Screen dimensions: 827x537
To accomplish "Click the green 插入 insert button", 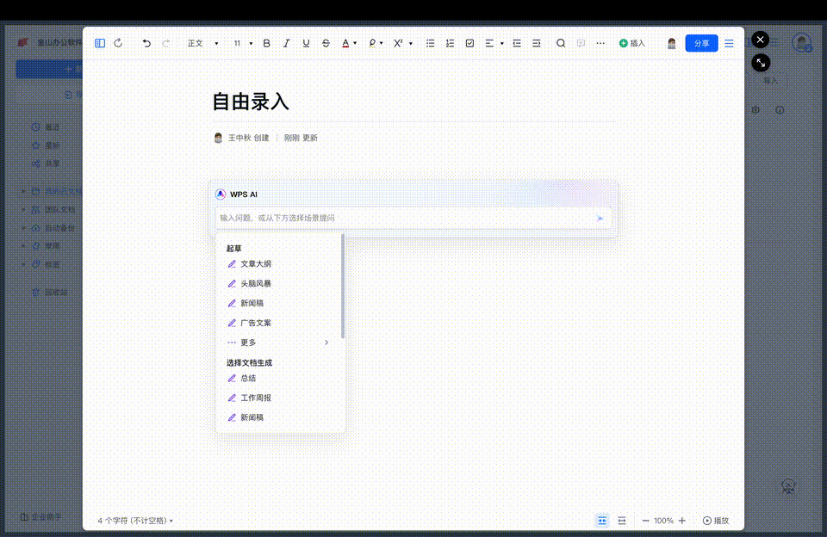I will click(631, 42).
